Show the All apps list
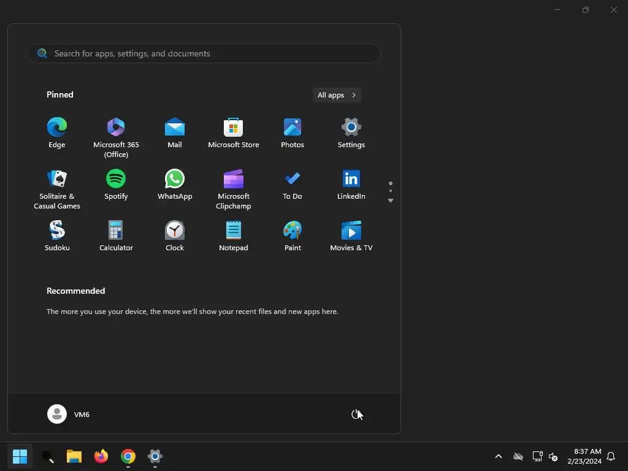628x471 pixels. coord(337,95)
